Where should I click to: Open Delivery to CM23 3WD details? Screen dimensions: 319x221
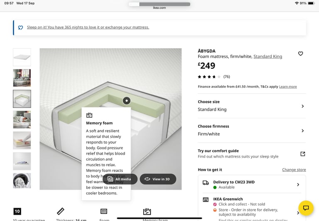(x=252, y=185)
